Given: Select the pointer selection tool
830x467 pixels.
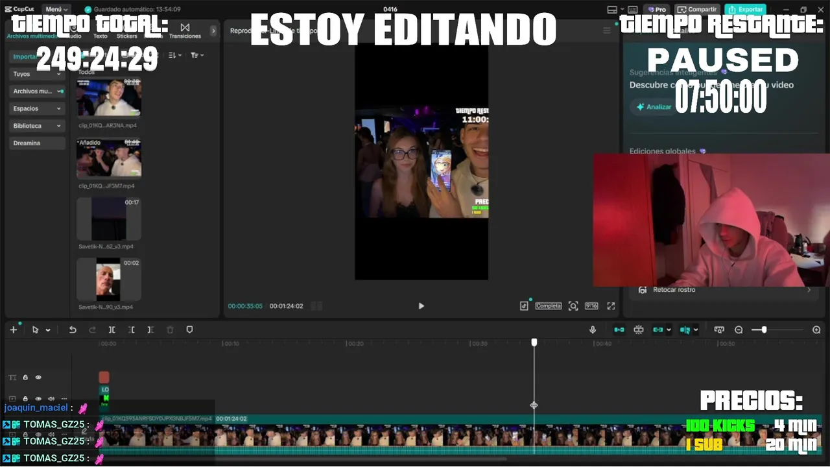Looking at the screenshot, I should point(35,329).
